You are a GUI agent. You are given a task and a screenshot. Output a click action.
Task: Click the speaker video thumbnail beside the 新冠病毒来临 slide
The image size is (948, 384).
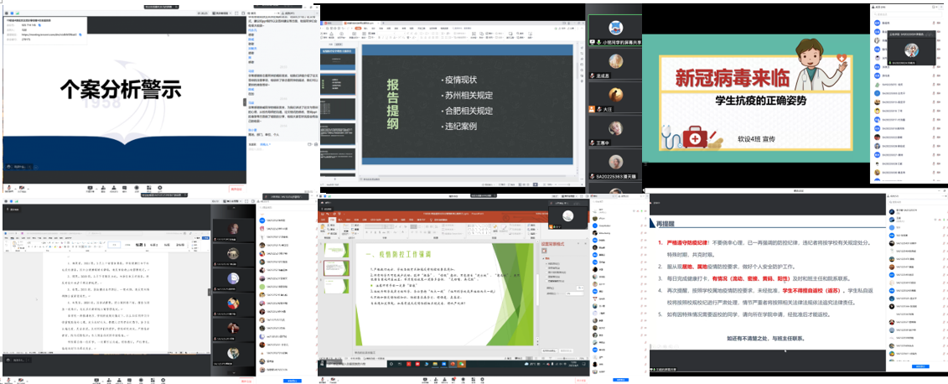910,49
